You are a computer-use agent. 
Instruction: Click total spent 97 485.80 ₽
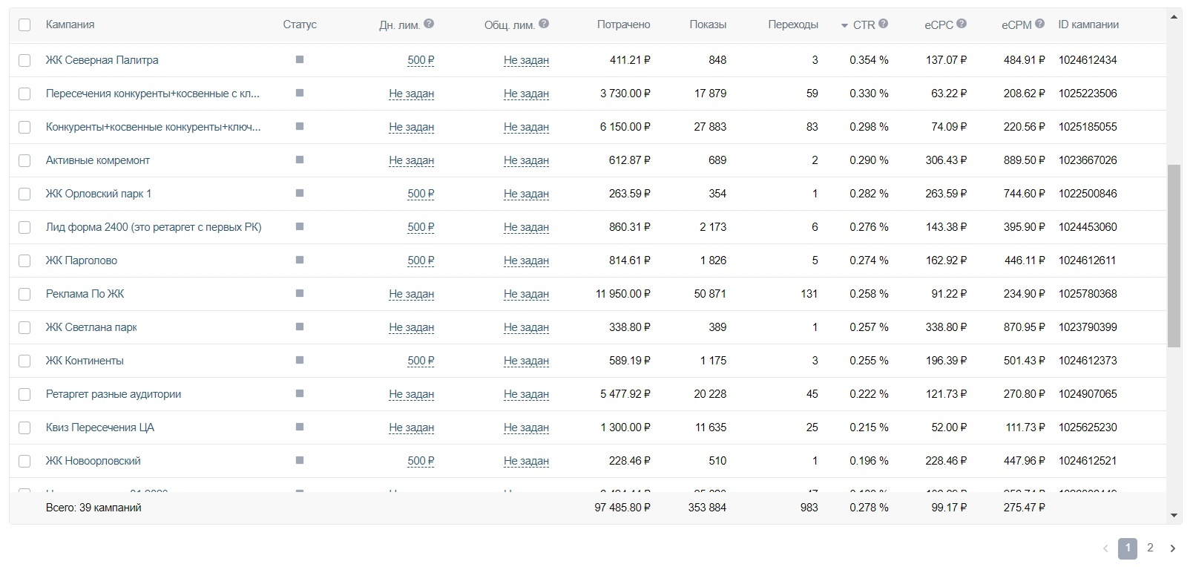click(622, 508)
